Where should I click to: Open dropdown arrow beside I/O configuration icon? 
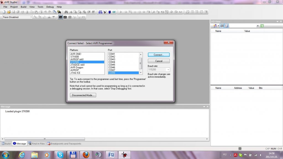coord(218,26)
